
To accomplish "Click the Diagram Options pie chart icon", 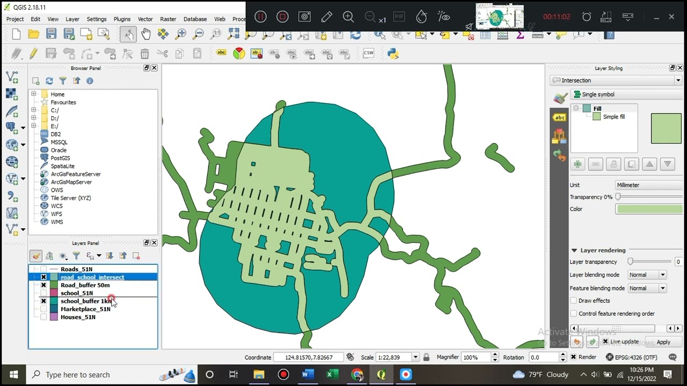I will (239, 54).
